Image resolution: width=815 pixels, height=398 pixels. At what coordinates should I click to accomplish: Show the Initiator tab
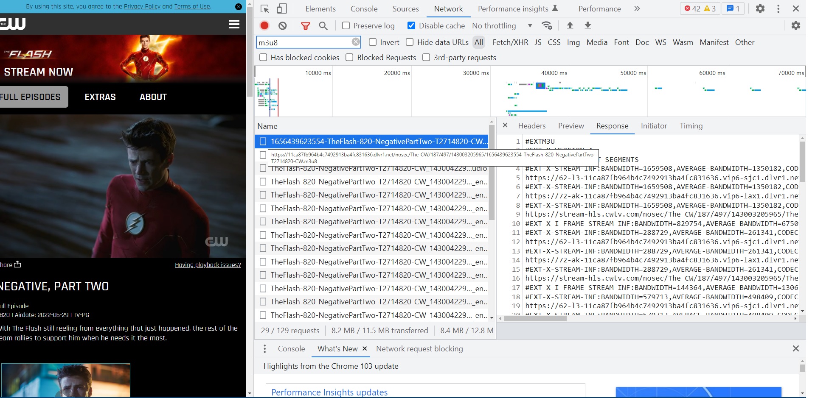pyautogui.click(x=654, y=126)
